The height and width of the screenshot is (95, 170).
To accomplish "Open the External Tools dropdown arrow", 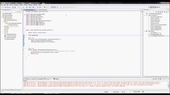I will [35, 7].
